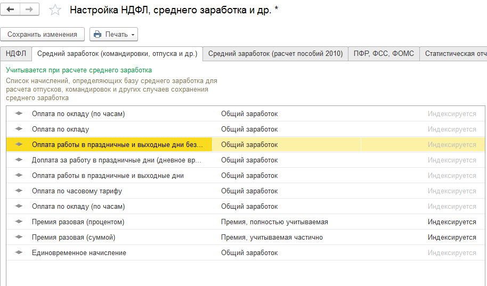The width and height of the screenshot is (487, 286).
Task: Toggle Индексируется for Премия разовая (процентом)
Action: (452, 222)
